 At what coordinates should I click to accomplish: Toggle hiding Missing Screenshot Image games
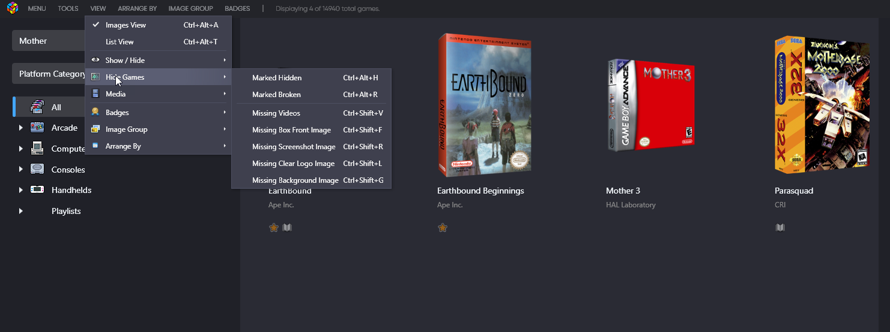click(x=311, y=147)
